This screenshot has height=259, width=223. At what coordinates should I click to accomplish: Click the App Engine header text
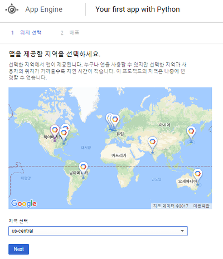tap(44, 9)
